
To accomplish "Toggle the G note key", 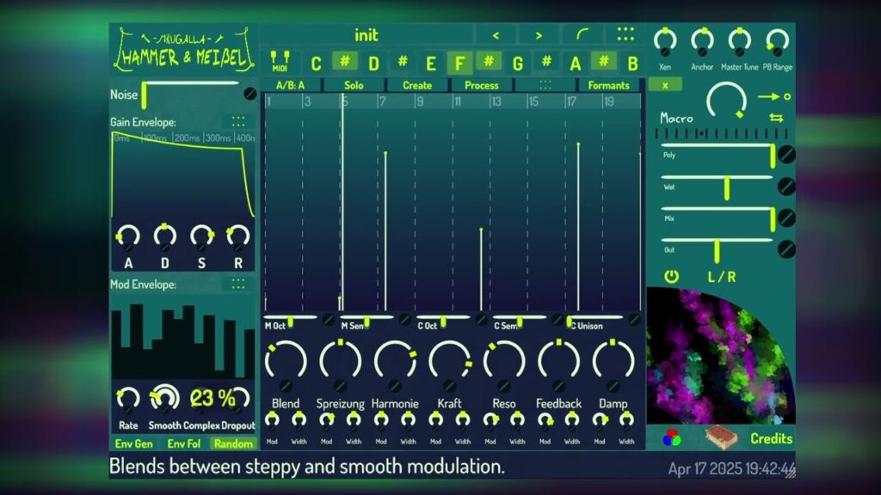I will tap(517, 64).
